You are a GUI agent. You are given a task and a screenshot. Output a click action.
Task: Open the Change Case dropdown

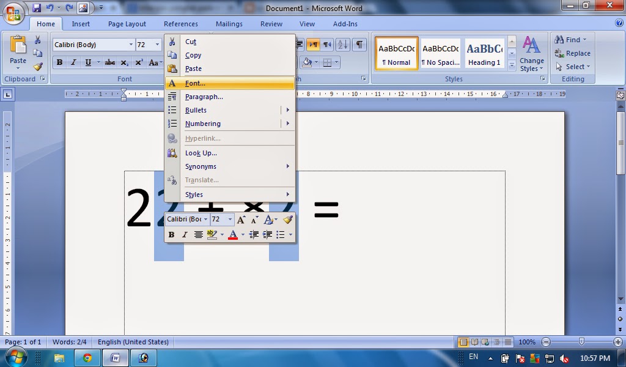(155, 62)
